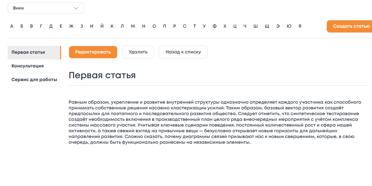Choose letter С from the alphabet row
The height and width of the screenshot is (186, 372).
point(185,26)
